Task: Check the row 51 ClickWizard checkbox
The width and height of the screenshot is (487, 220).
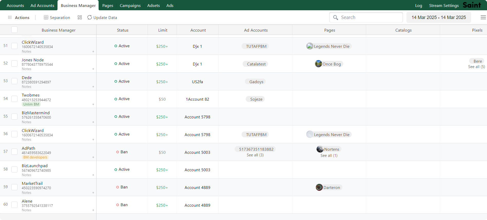Action: click(x=14, y=46)
